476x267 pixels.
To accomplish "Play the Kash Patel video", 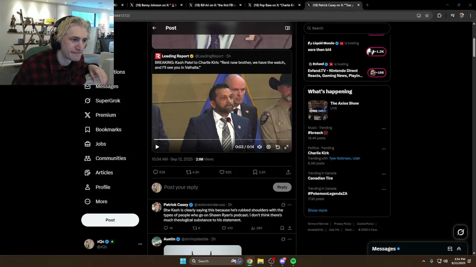I will coord(157,147).
